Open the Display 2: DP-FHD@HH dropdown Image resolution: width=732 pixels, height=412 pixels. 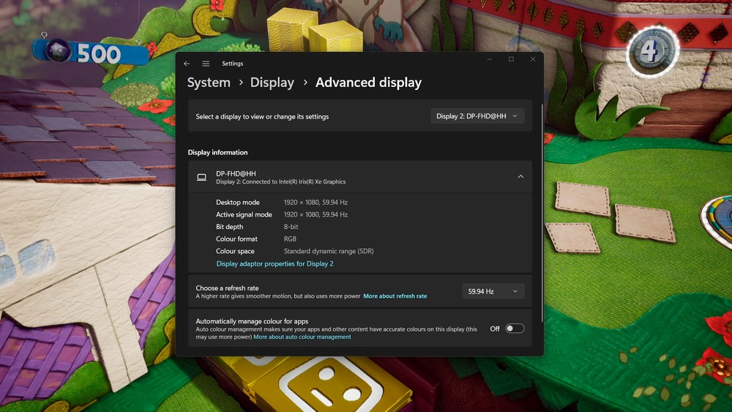(477, 116)
